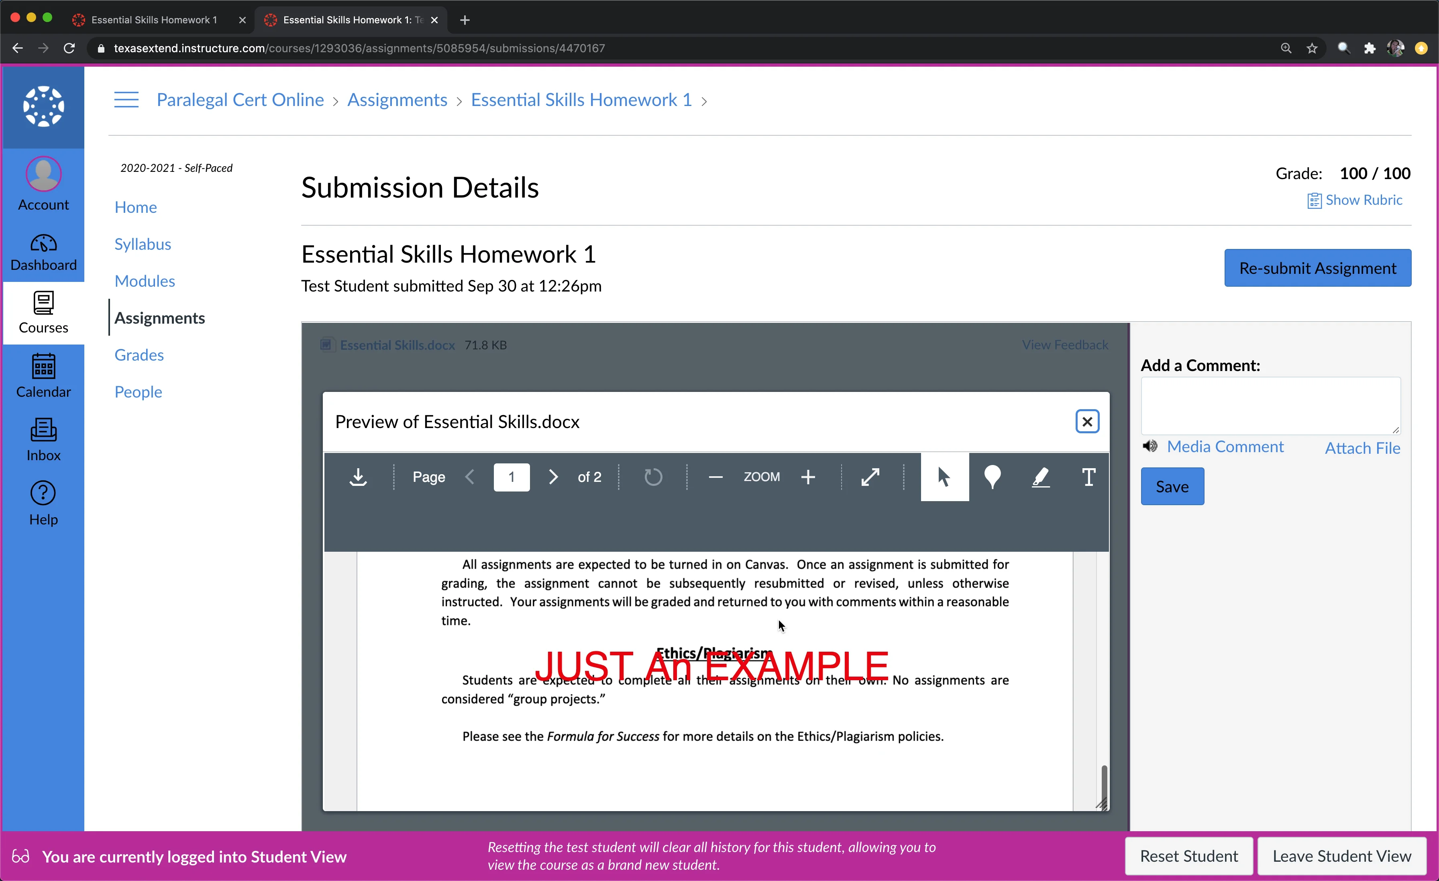
Task: Click inside the Add a Comment field
Action: tap(1271, 406)
